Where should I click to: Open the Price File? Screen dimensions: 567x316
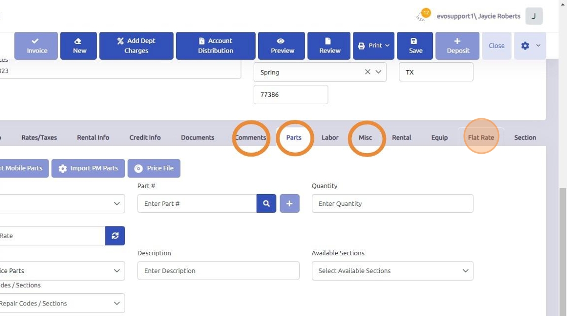(x=154, y=168)
